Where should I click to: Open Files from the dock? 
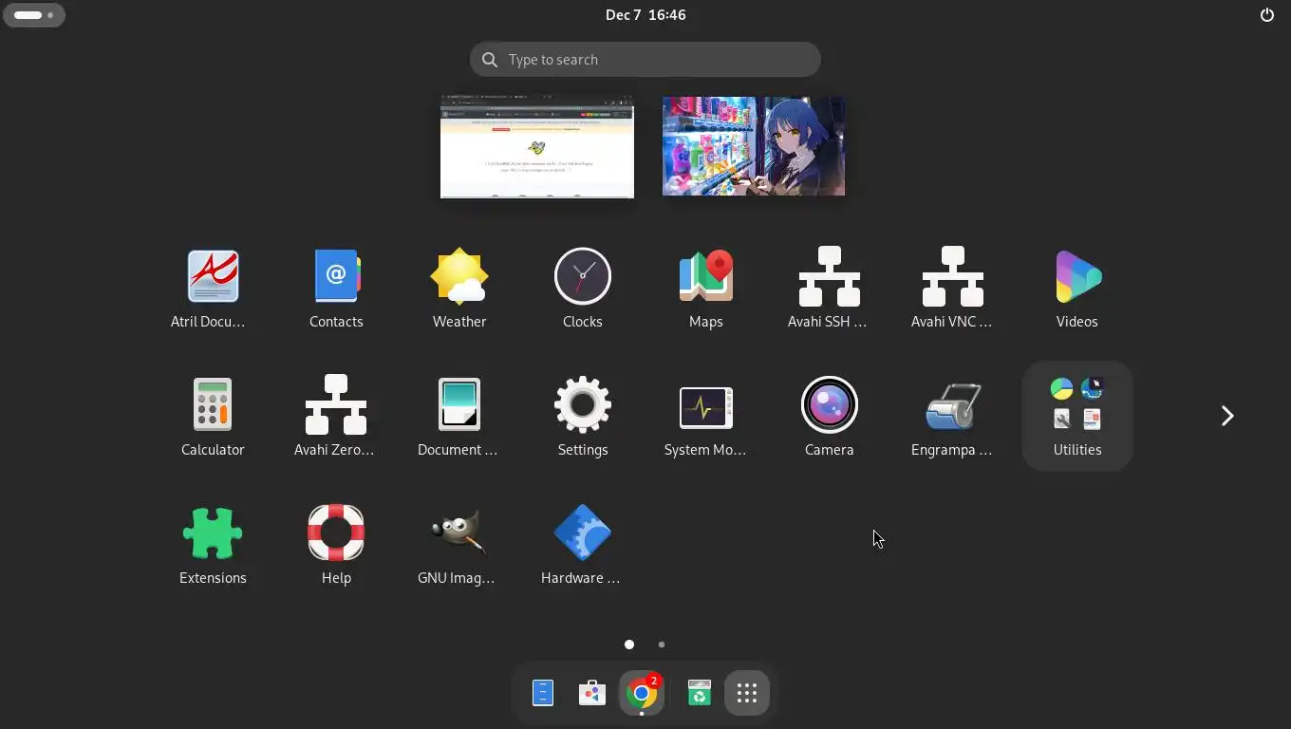(543, 694)
